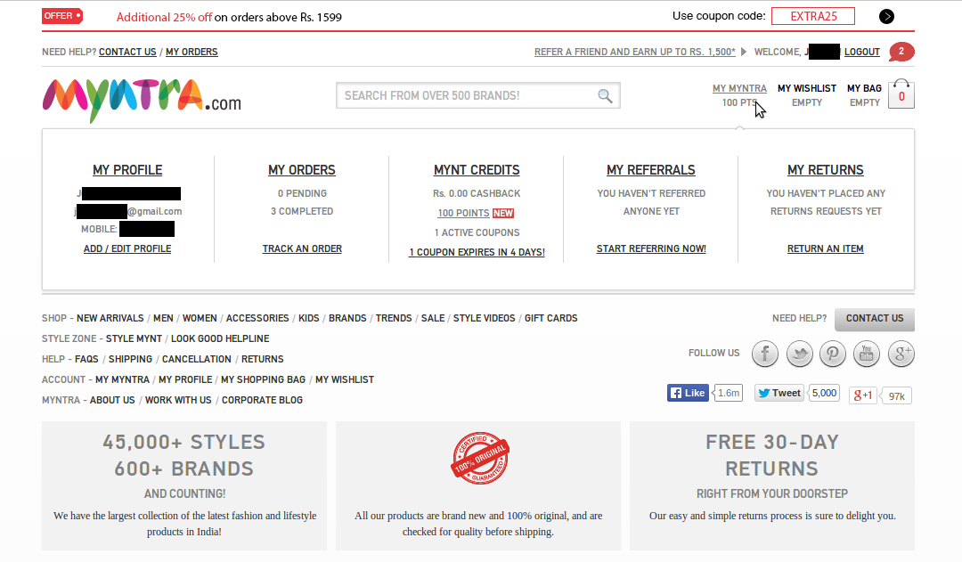
Task: Open Work With Us link
Action: click(178, 400)
